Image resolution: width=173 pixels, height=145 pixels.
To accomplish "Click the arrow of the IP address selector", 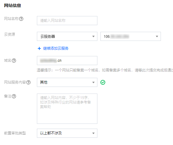I will [x=157, y=36].
